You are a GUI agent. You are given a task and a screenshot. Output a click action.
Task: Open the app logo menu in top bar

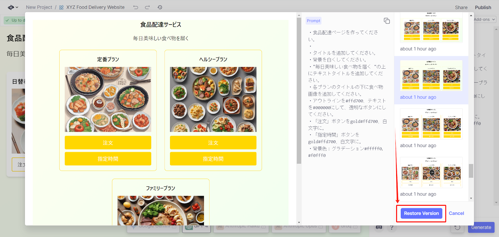pyautogui.click(x=13, y=7)
